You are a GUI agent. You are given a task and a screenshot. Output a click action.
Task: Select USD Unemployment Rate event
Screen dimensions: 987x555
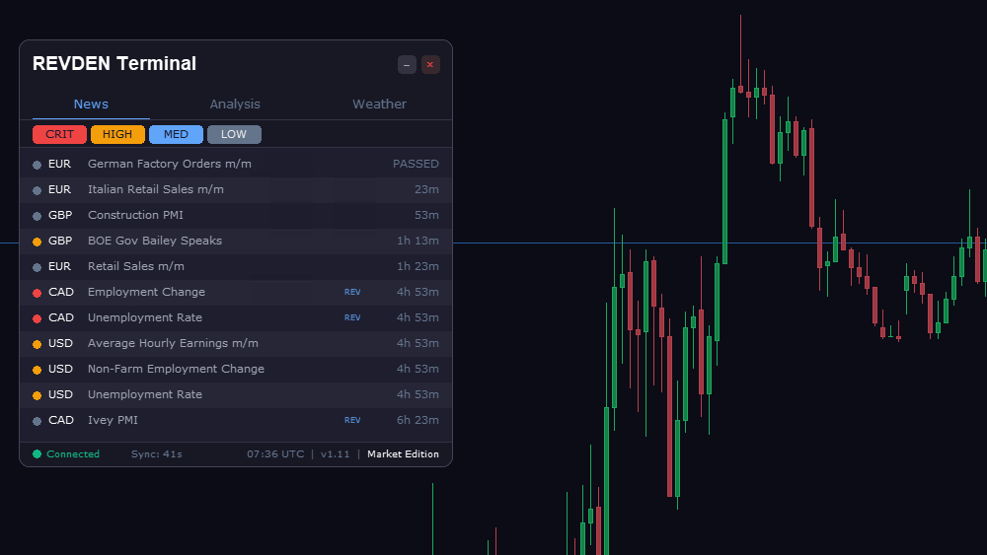[236, 394]
